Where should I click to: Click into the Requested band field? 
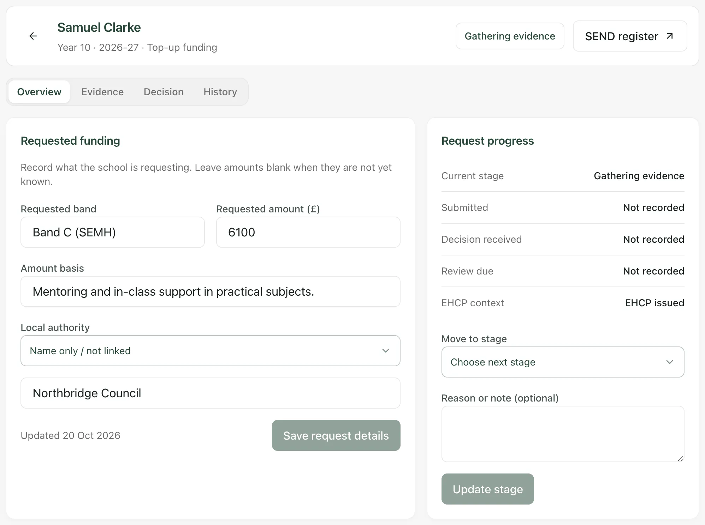(x=113, y=232)
